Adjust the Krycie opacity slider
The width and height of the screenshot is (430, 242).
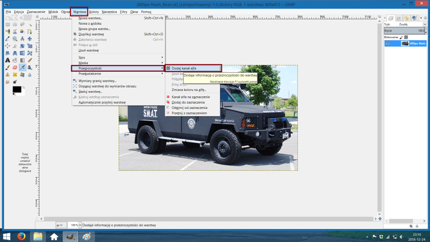pyautogui.click(x=404, y=30)
